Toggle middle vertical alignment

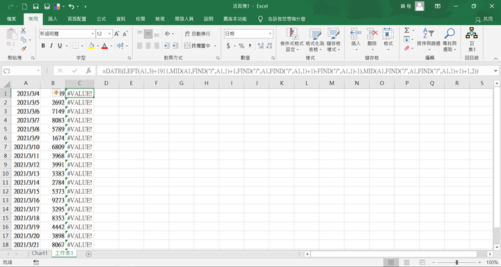coord(148,33)
